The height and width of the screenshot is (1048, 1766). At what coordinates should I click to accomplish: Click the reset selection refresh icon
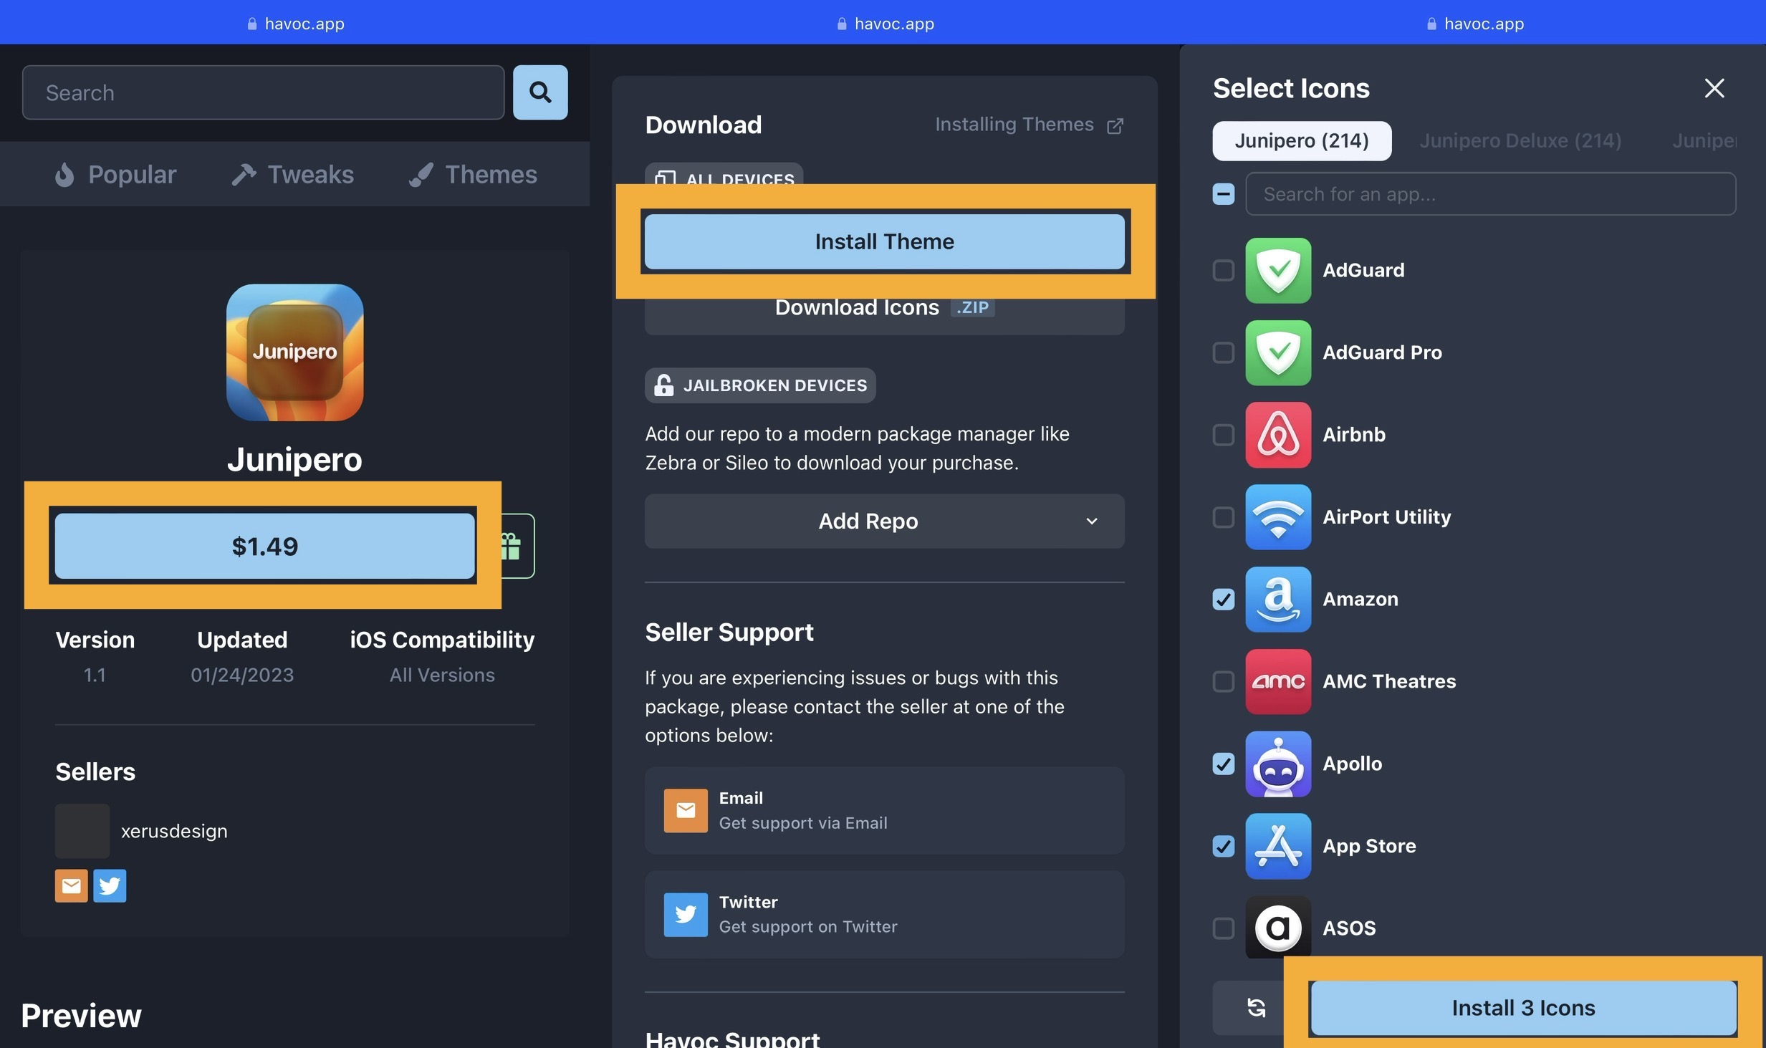(x=1255, y=1008)
